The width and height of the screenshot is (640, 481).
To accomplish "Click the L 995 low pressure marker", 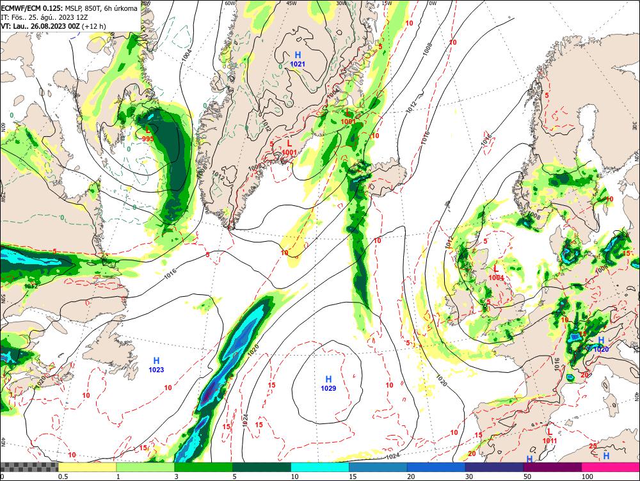I will click(148, 134).
